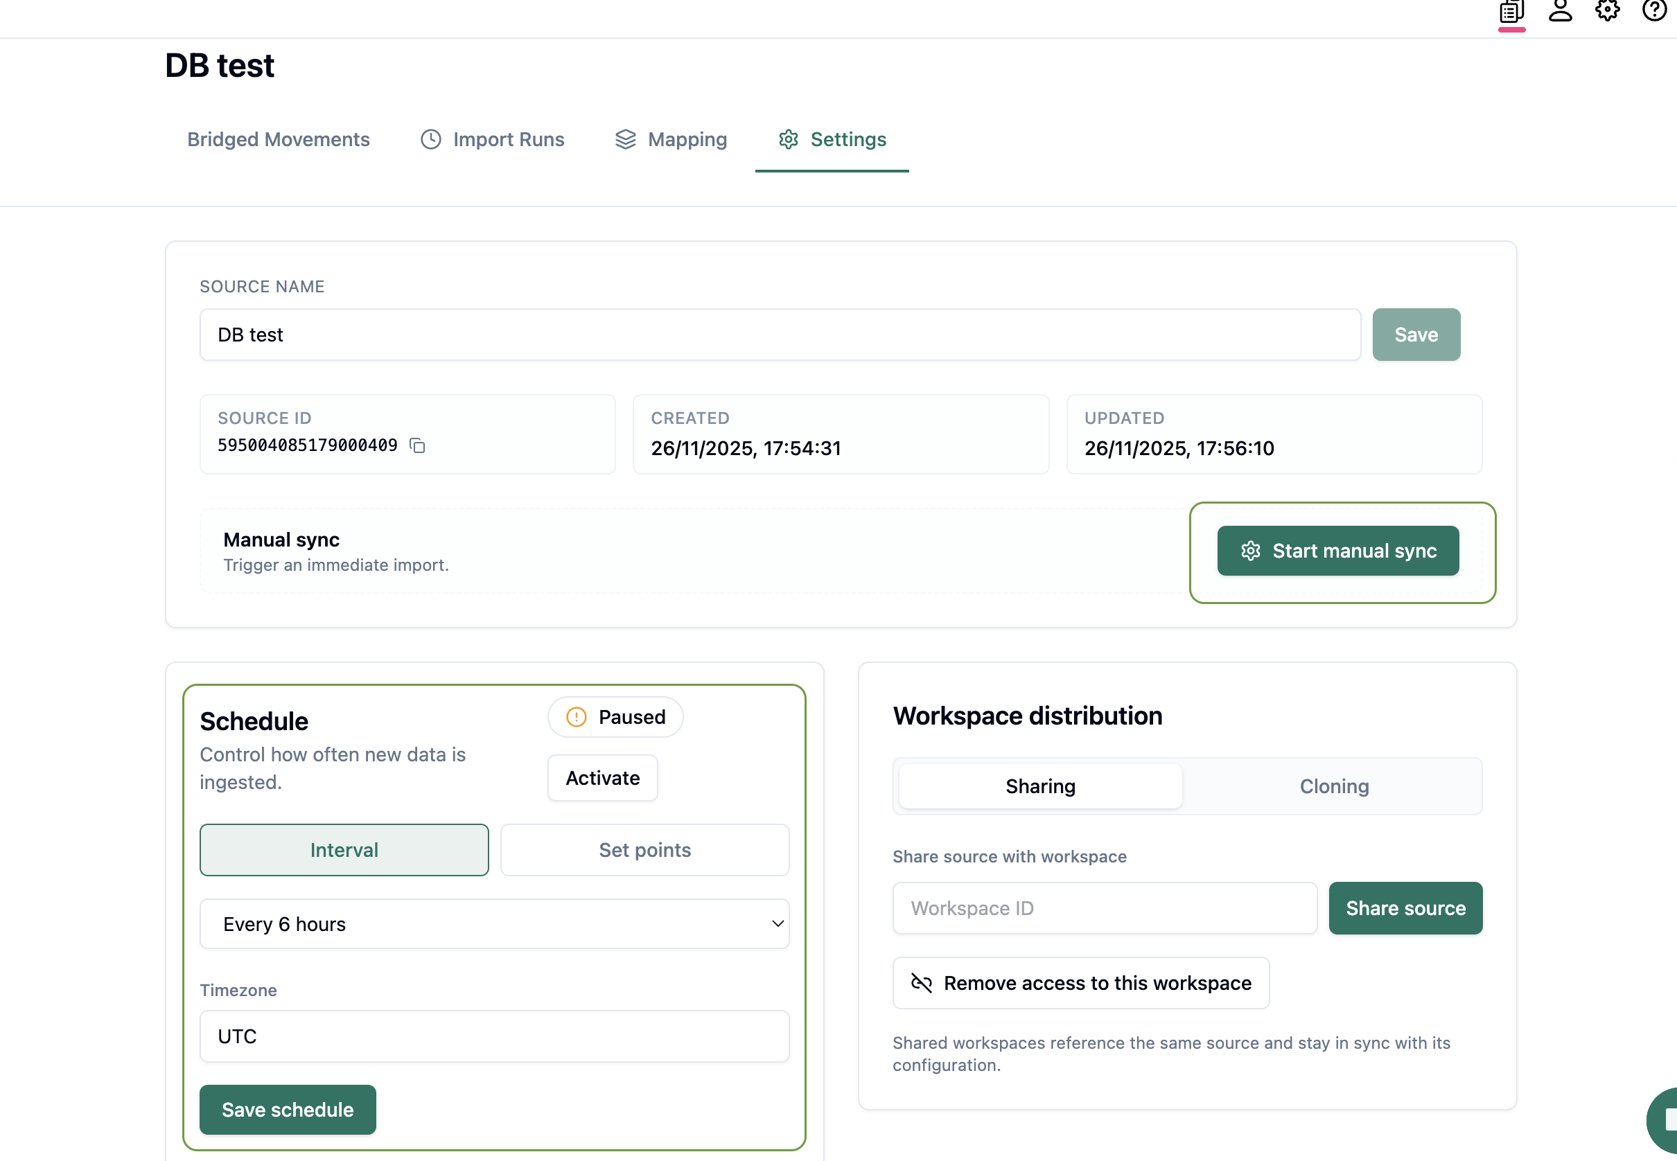Open the Import Runs tab
Viewport: 1677px width, 1161px height.
tap(493, 139)
